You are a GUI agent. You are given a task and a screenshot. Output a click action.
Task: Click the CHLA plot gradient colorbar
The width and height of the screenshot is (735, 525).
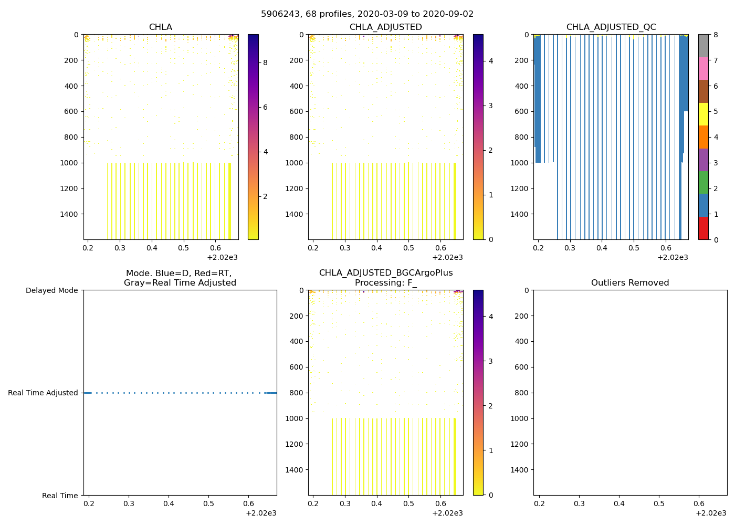(253, 136)
